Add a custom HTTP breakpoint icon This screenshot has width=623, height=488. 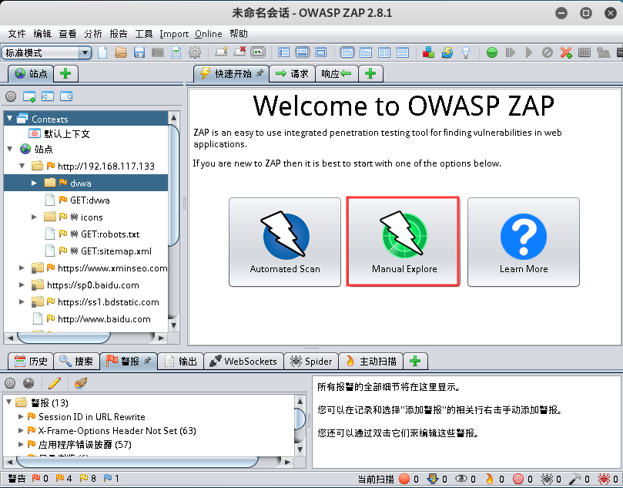566,52
